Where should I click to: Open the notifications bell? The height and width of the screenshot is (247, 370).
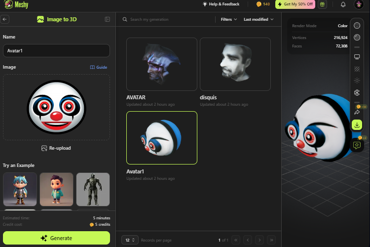[343, 4]
